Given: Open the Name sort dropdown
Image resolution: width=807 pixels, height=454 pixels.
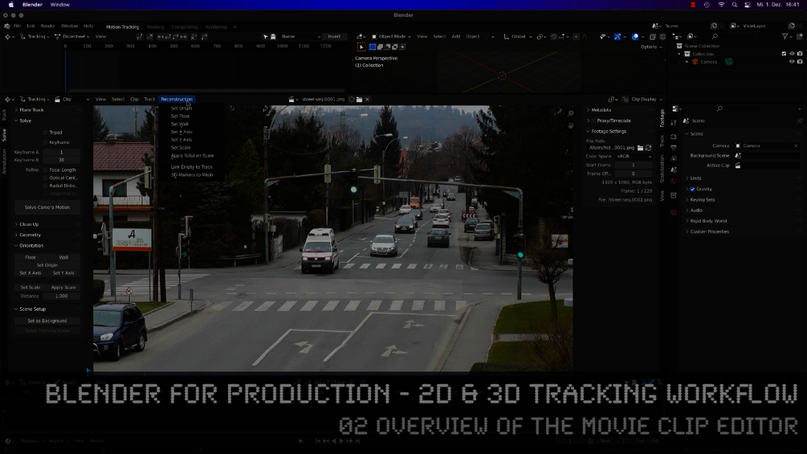Looking at the screenshot, I should 300,36.
